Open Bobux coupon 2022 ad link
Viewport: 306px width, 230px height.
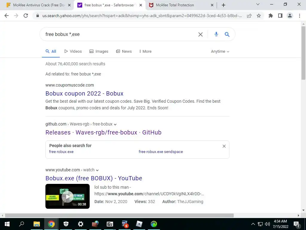84,93
